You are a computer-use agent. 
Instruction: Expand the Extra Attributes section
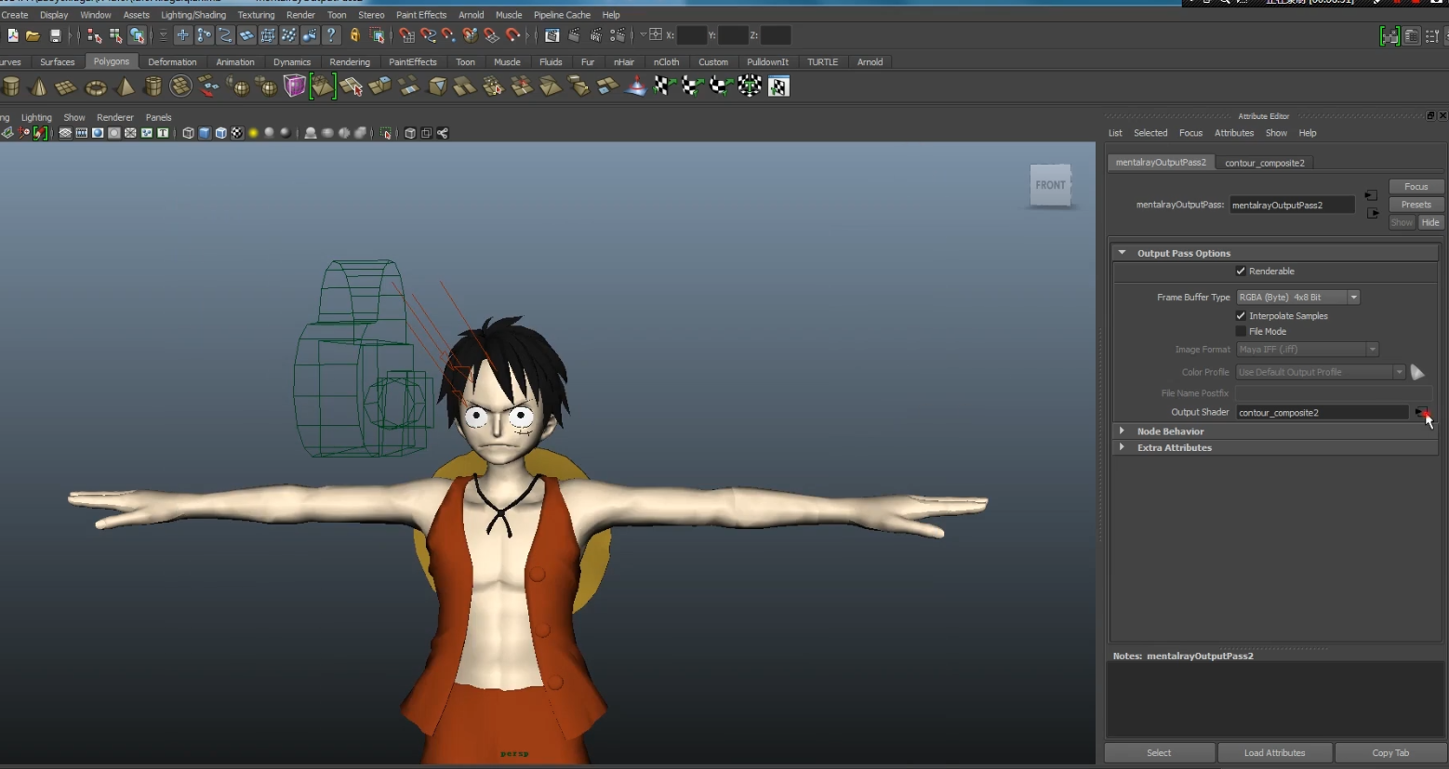tap(1122, 447)
